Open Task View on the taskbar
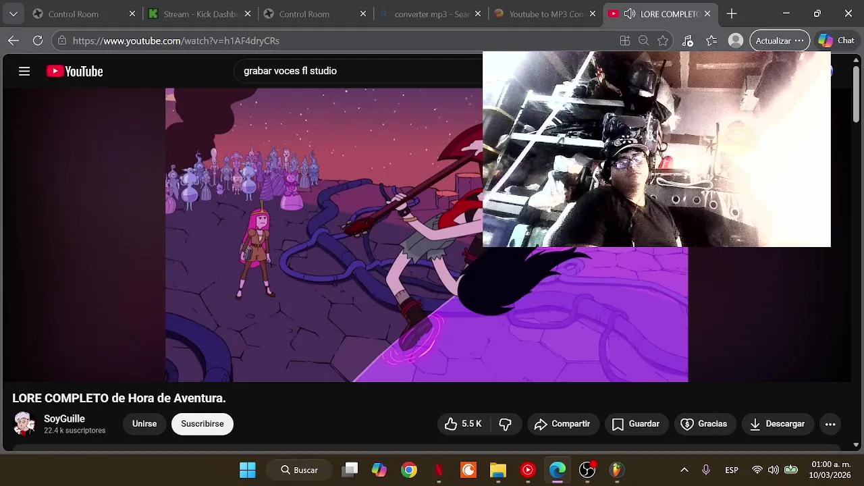 (350, 470)
